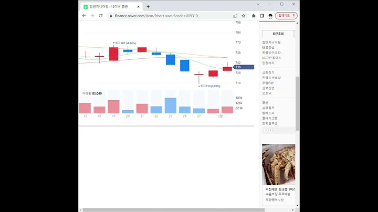This screenshot has height=212, width=378.
Task: Click the page vertical scrollbar thumb
Action: 298,103
